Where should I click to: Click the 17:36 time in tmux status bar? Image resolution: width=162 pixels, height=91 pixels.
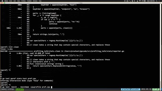pos(156,89)
